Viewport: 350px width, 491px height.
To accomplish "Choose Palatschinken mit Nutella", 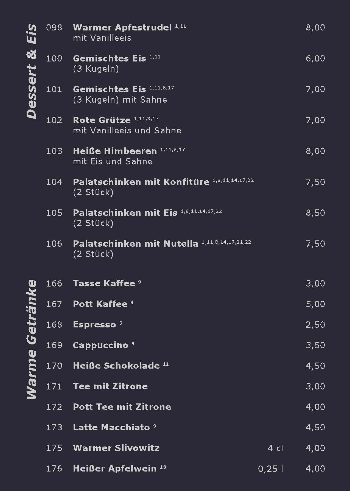I will (x=135, y=244).
